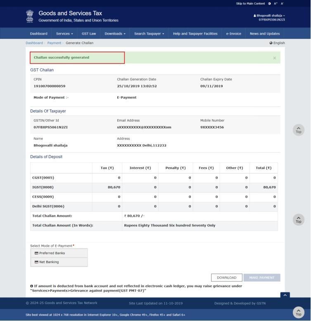Click the challan expiry date 09/11/2019
This screenshot has width=311, height=321.
pyautogui.click(x=211, y=86)
